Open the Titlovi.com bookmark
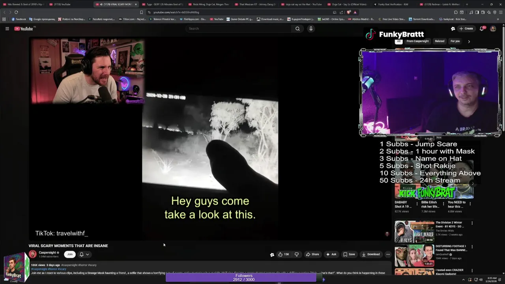Image resolution: width=505 pixels, height=284 pixels. (x=132, y=19)
